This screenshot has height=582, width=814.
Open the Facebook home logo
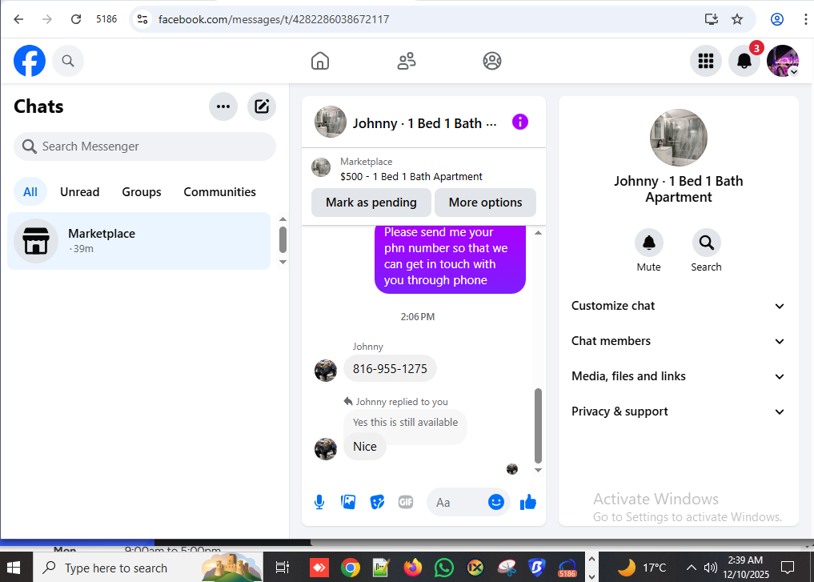coord(30,61)
